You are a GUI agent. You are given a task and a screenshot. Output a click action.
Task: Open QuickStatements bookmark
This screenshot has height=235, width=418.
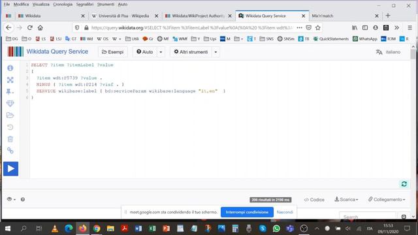[x=331, y=39]
